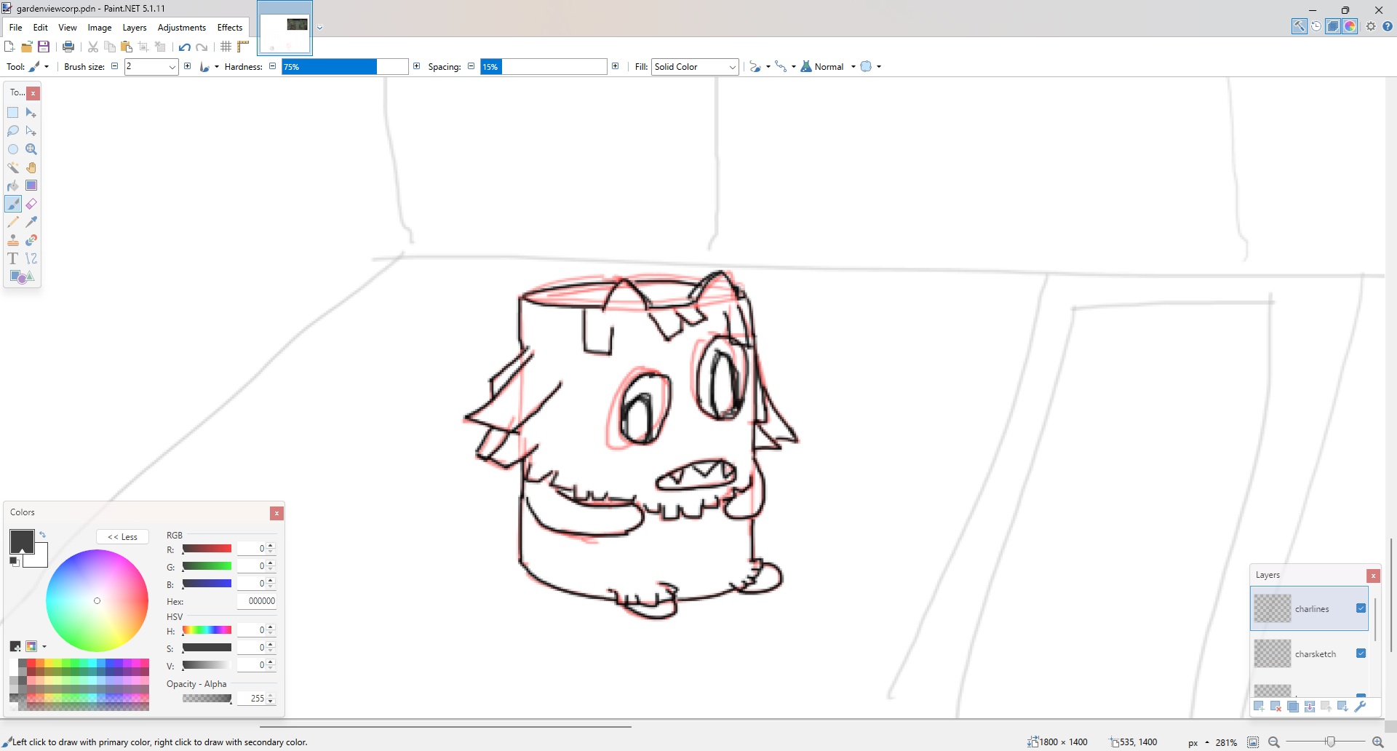Select the Text tool
The width and height of the screenshot is (1397, 751).
(13, 258)
